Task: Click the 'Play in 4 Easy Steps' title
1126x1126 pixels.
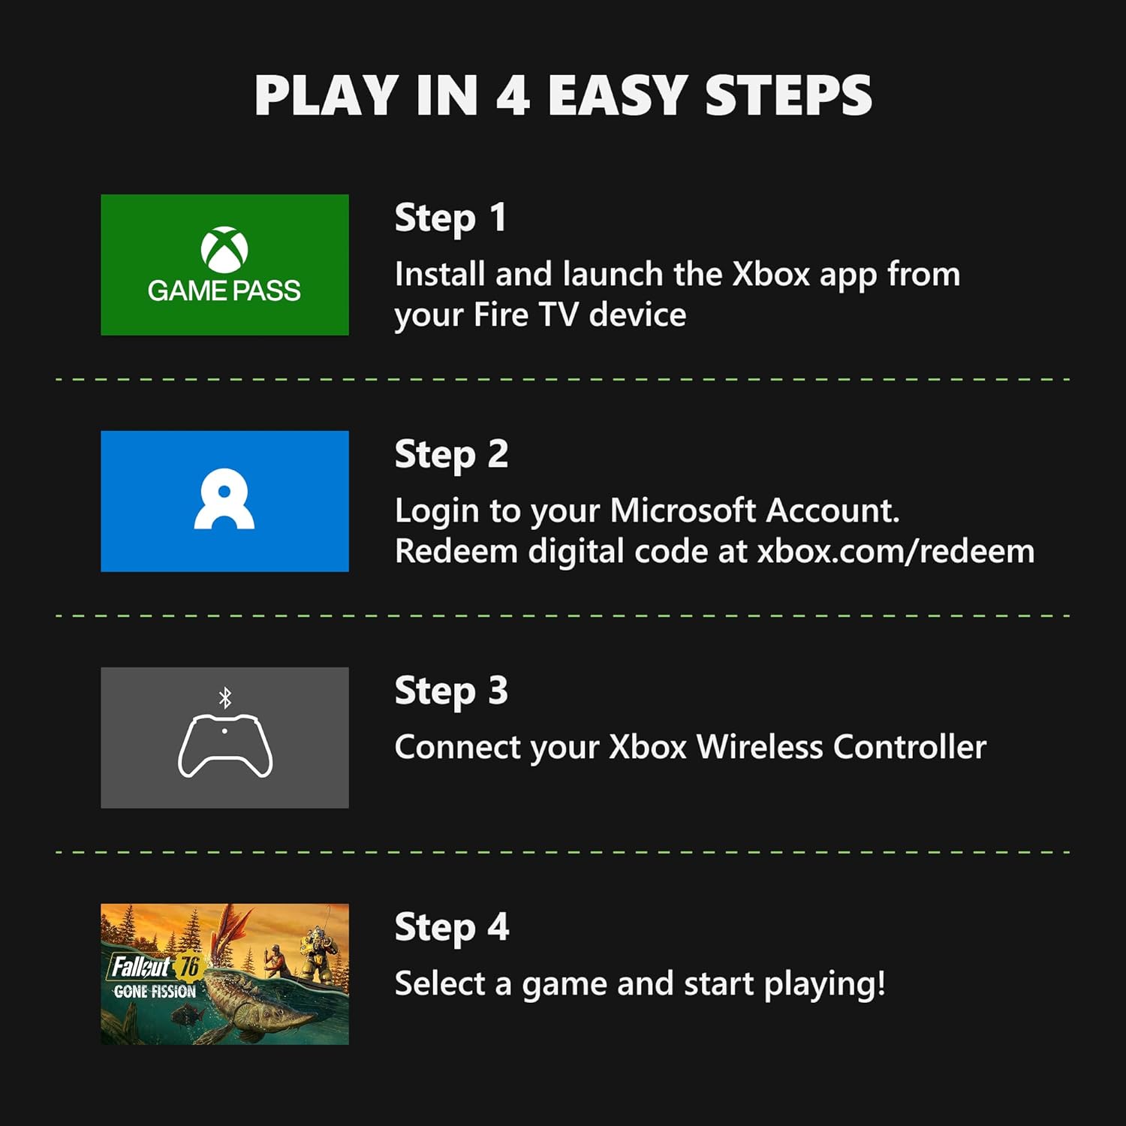Action: coord(563,95)
